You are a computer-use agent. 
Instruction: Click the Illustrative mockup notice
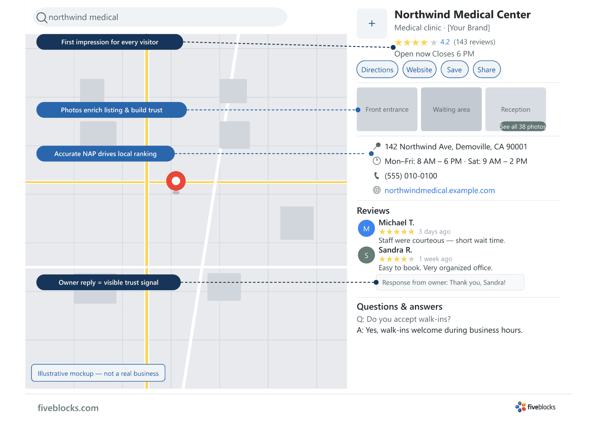98,373
